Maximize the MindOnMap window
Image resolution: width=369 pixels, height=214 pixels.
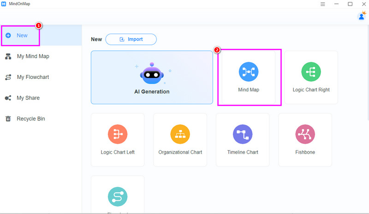tap(350, 4)
